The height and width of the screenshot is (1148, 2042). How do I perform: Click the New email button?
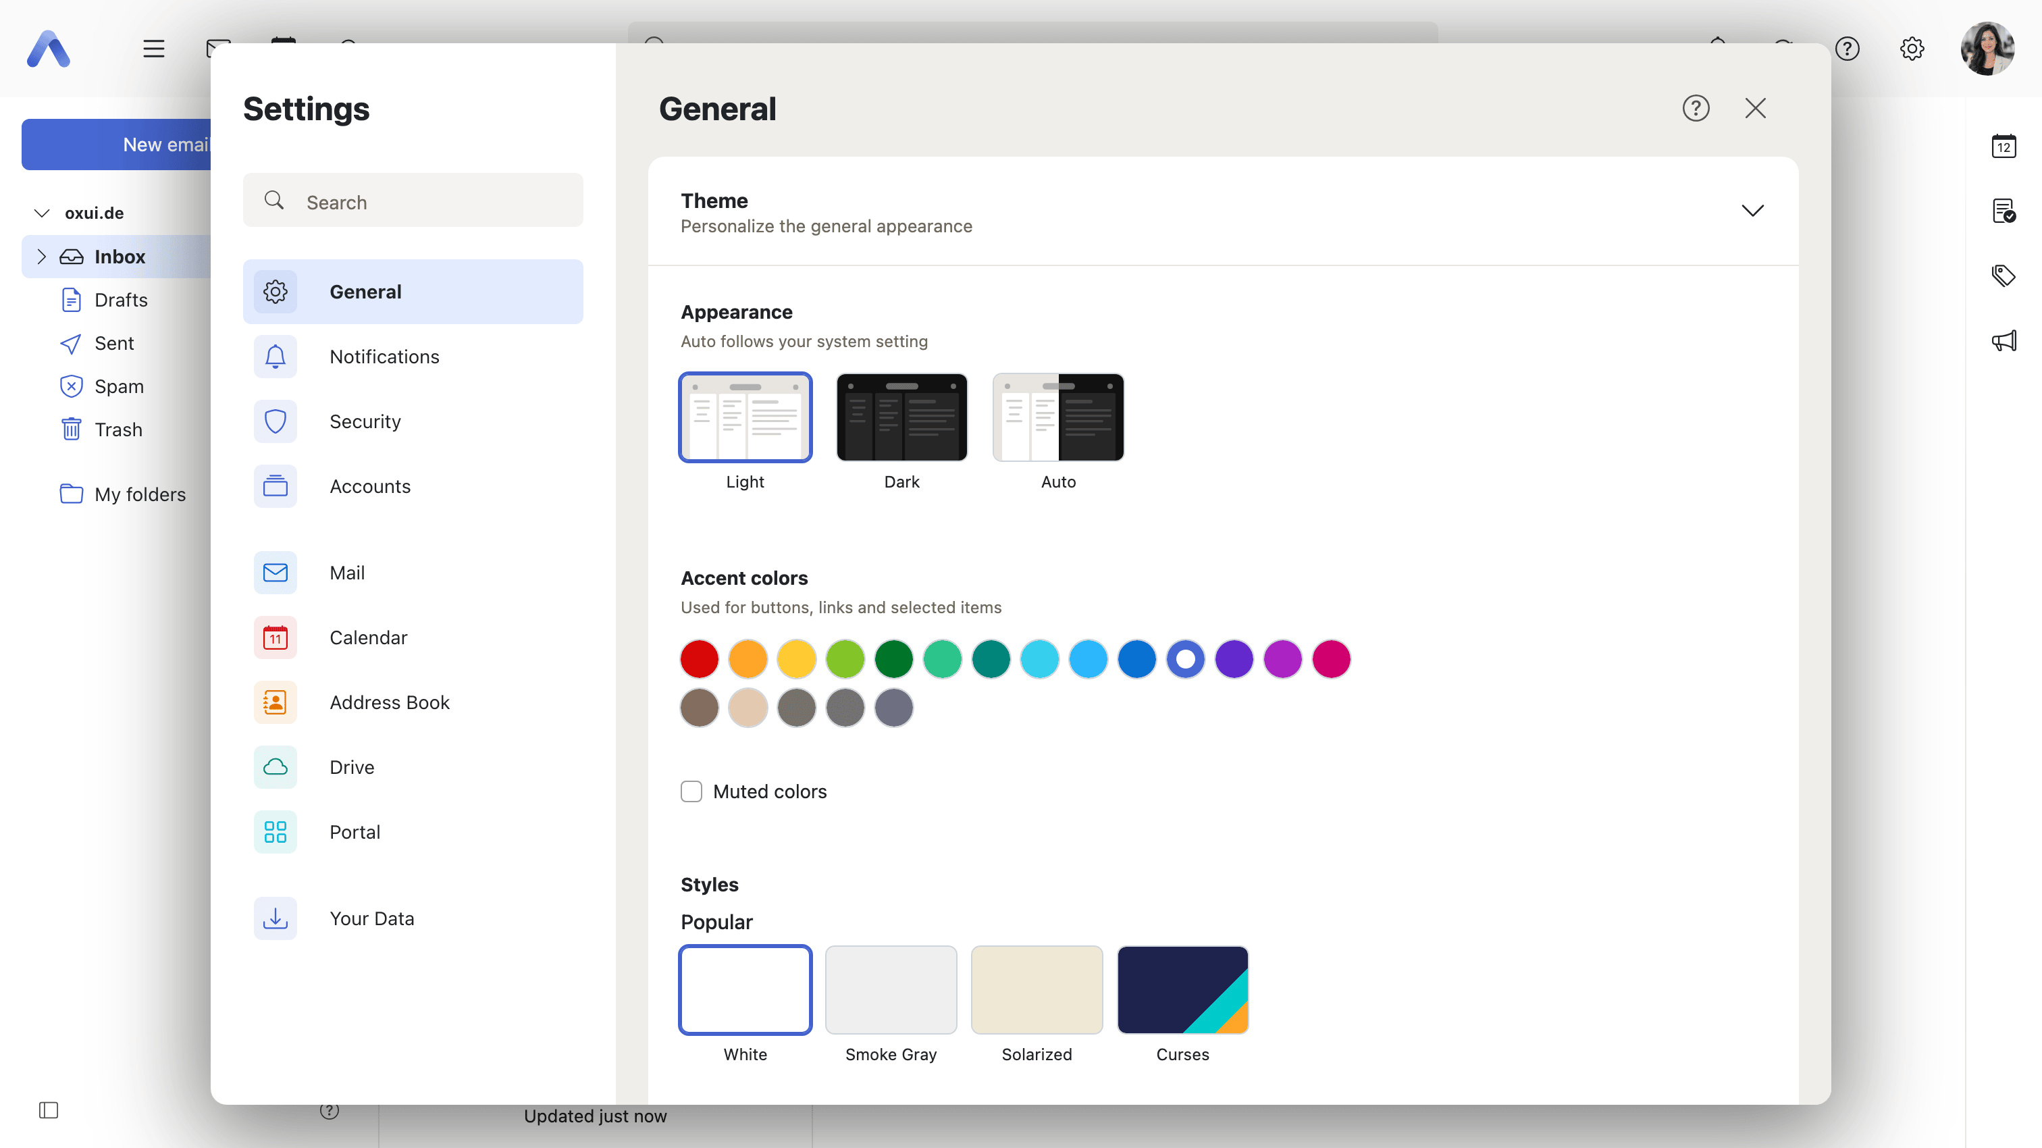click(117, 145)
